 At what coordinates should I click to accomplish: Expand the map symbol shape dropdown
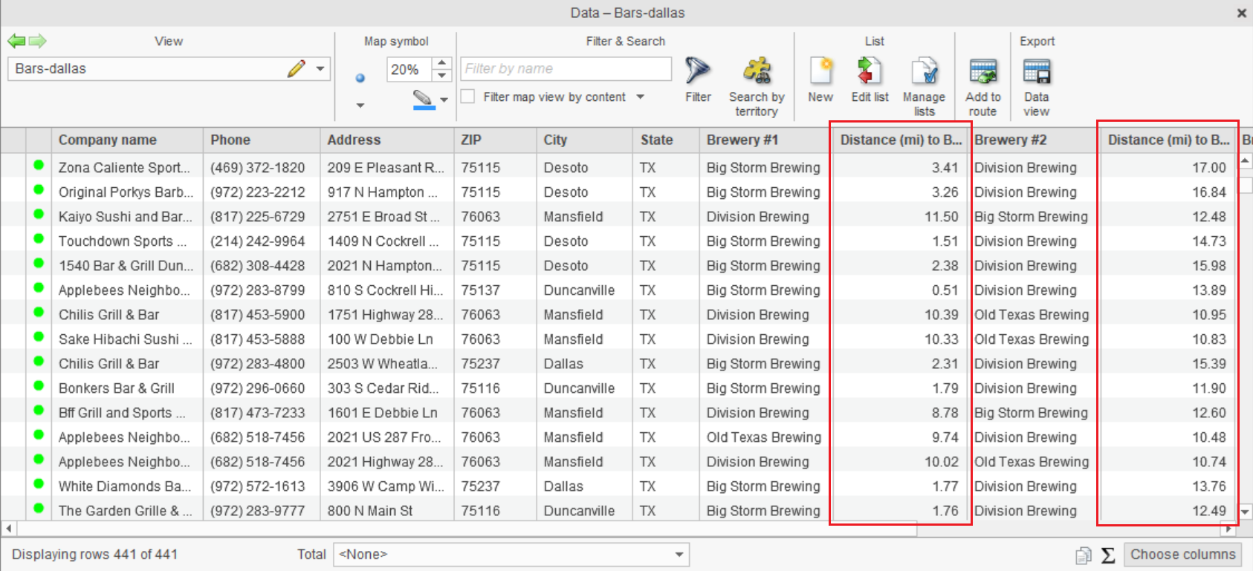pos(360,105)
